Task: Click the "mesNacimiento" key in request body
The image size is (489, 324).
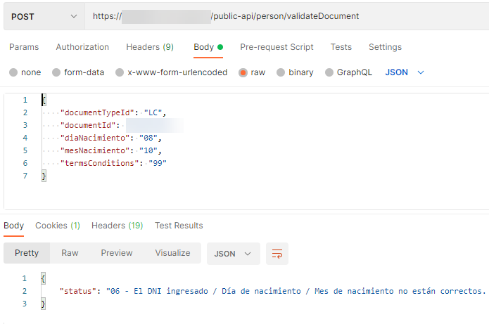Action: [95, 151]
